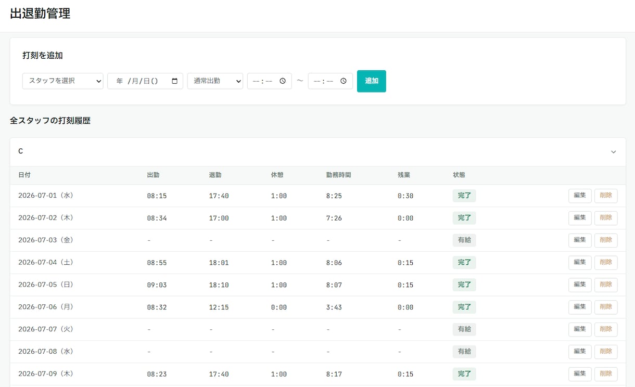The height and width of the screenshot is (387, 635).
Task: Click clock icon in start time field
Action: (283, 81)
